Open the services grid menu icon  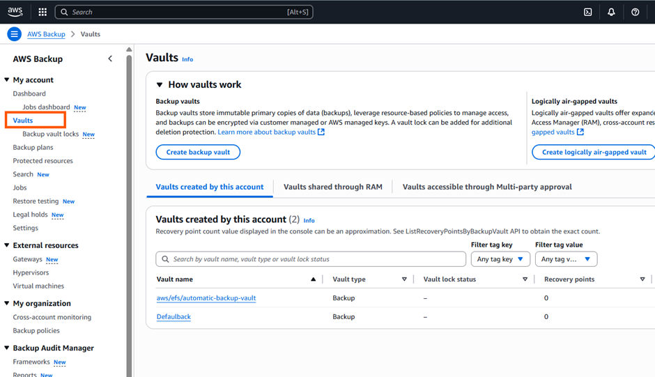[43, 12]
